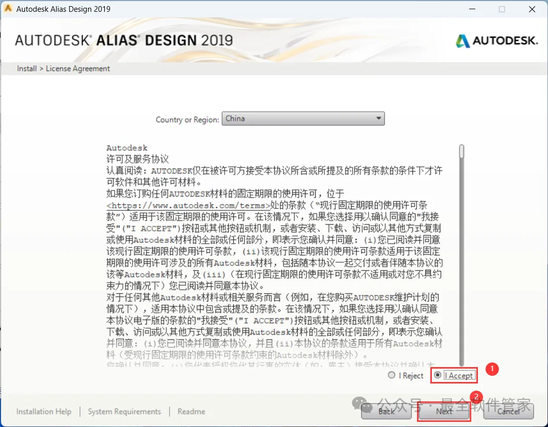Click the Cancel button
The image size is (548, 427).
tap(509, 411)
